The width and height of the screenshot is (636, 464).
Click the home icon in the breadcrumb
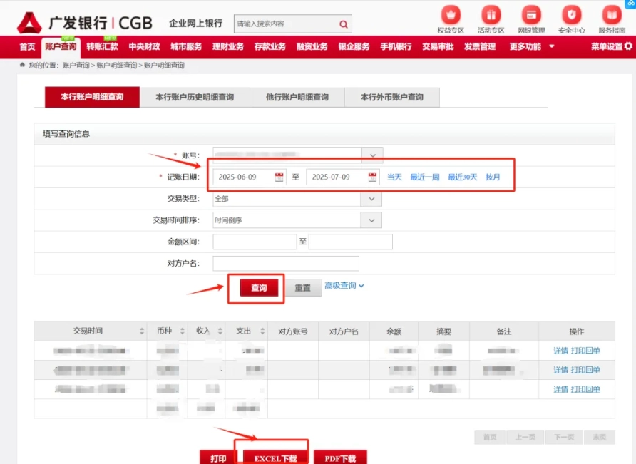tap(23, 63)
